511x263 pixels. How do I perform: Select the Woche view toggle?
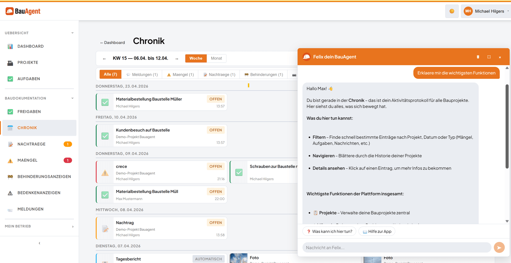[x=196, y=58]
